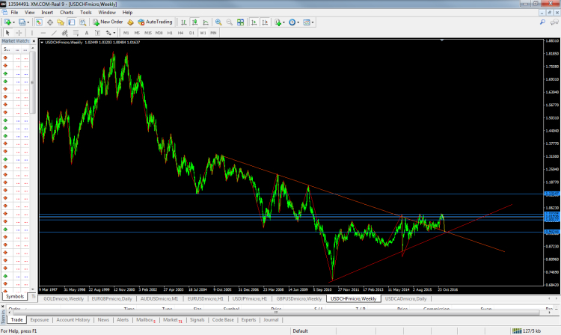Toggle the Market Watch panel icon

click(x=39, y=22)
